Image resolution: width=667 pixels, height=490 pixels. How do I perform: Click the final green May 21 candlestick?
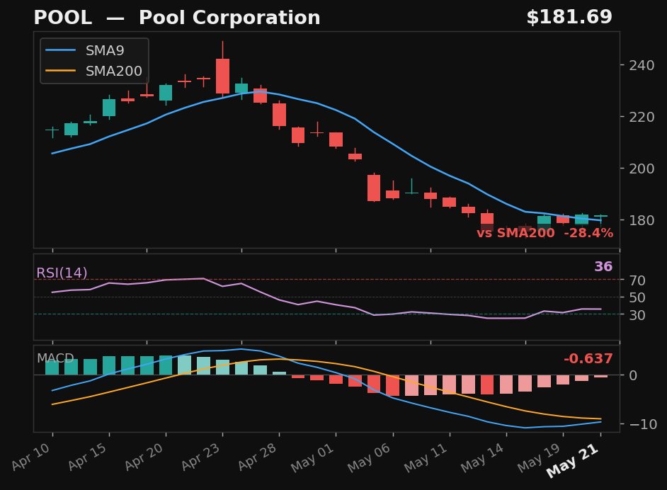pos(600,217)
